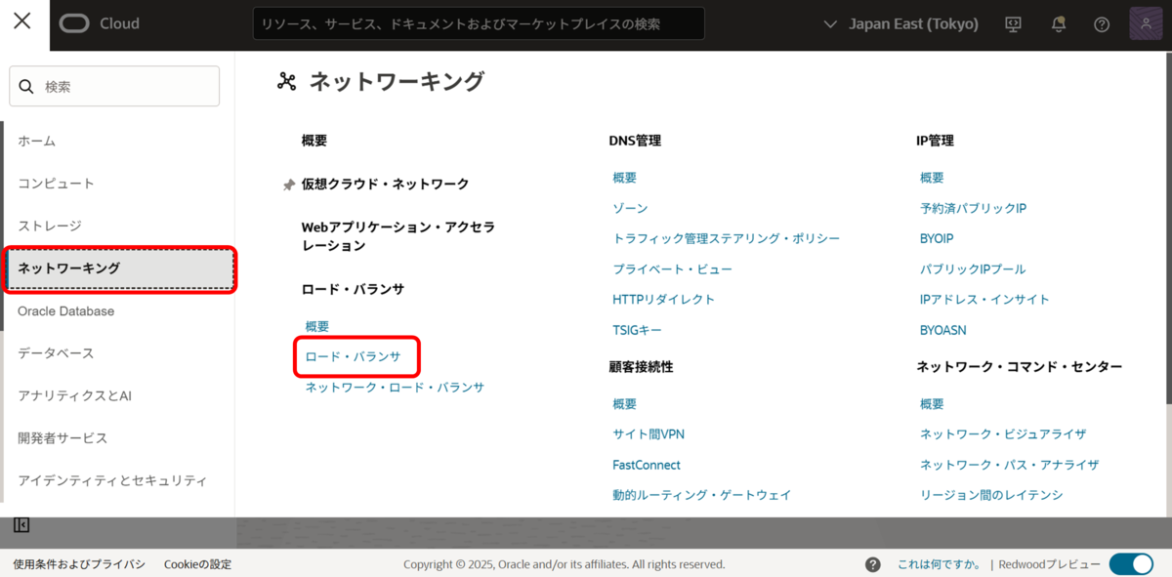
Task: Select ネットワーキング in the sidebar
Action: coord(120,268)
